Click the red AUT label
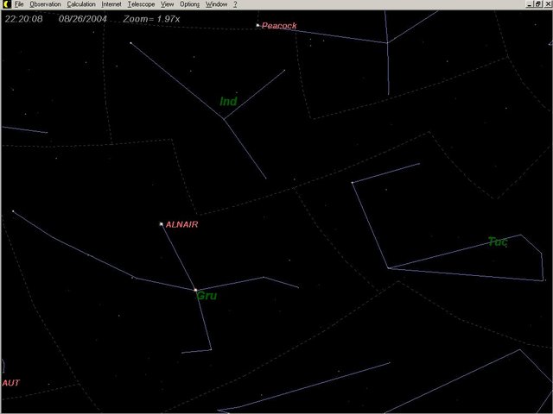Screen dimensions: 553x414 (10, 382)
